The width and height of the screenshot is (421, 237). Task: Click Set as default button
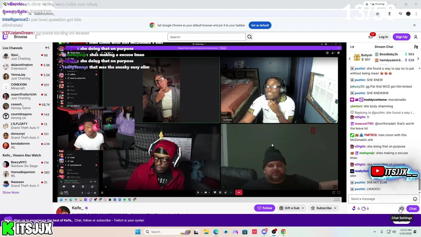(x=260, y=25)
